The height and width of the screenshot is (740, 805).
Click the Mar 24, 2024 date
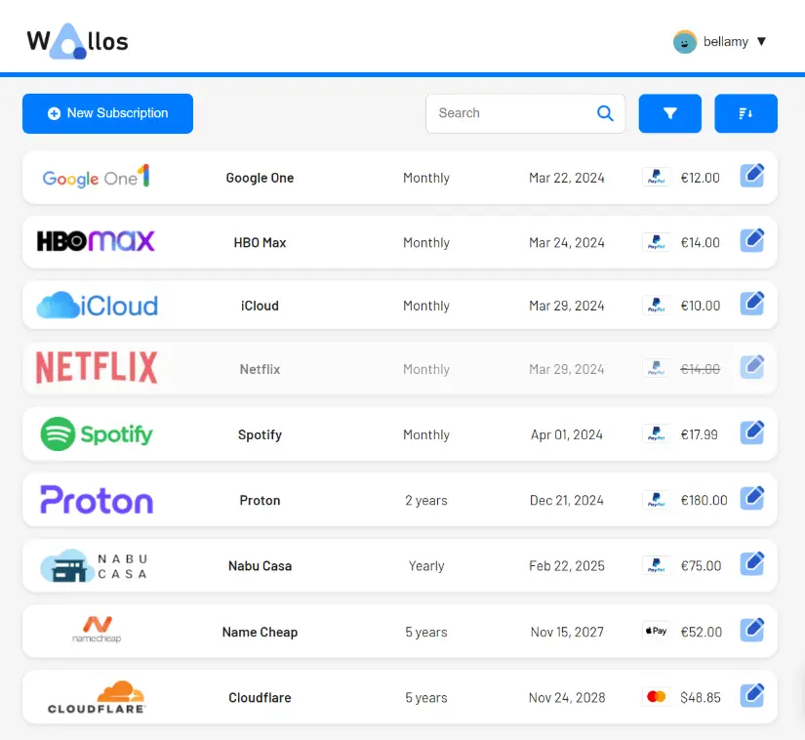pos(567,243)
